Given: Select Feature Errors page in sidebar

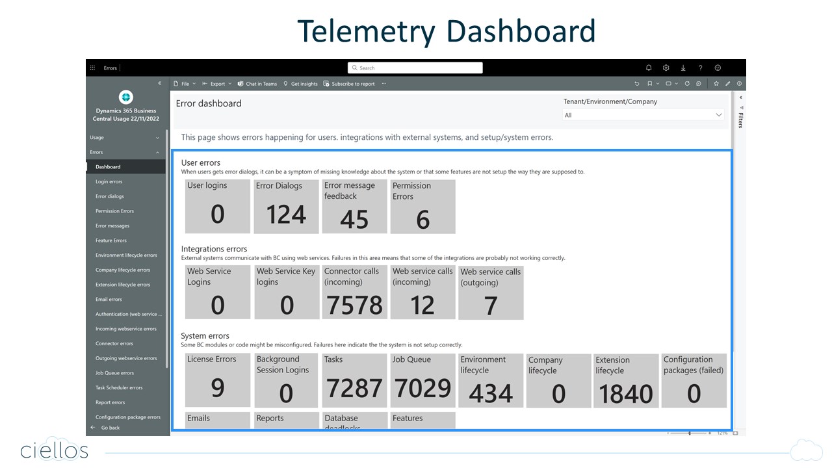Looking at the screenshot, I should (x=125, y=240).
